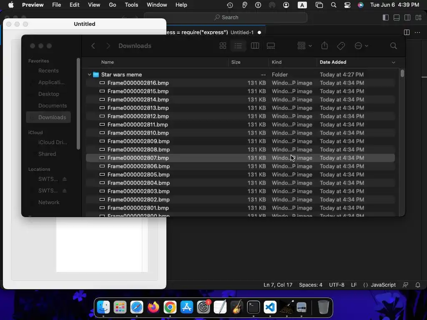Open Firefox from the Dock

pos(153,307)
